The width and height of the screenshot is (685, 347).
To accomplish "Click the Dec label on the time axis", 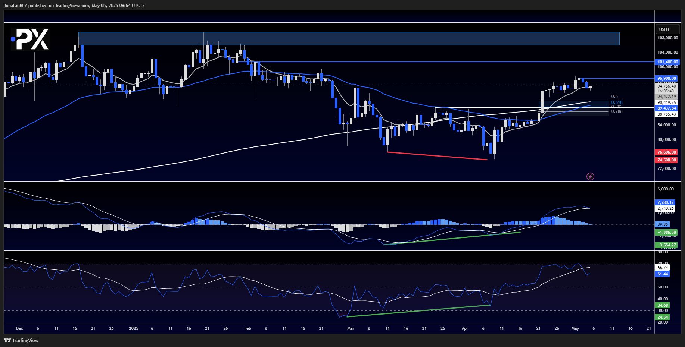I will (19, 328).
